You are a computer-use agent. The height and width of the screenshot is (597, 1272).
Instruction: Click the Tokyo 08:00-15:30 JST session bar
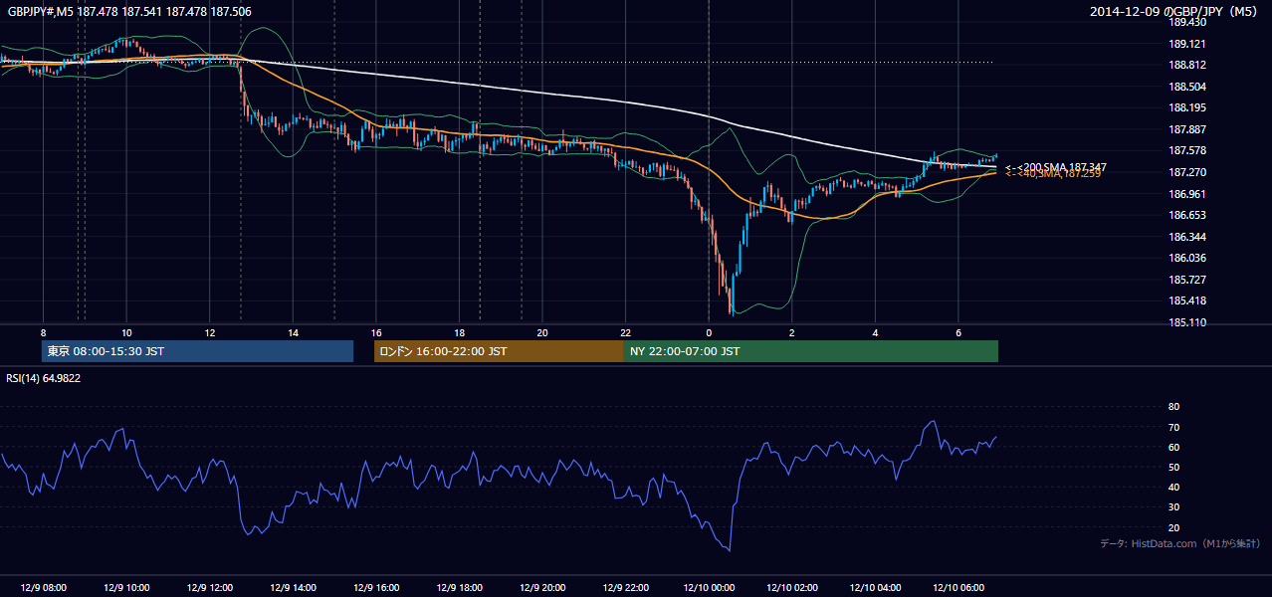tap(198, 351)
